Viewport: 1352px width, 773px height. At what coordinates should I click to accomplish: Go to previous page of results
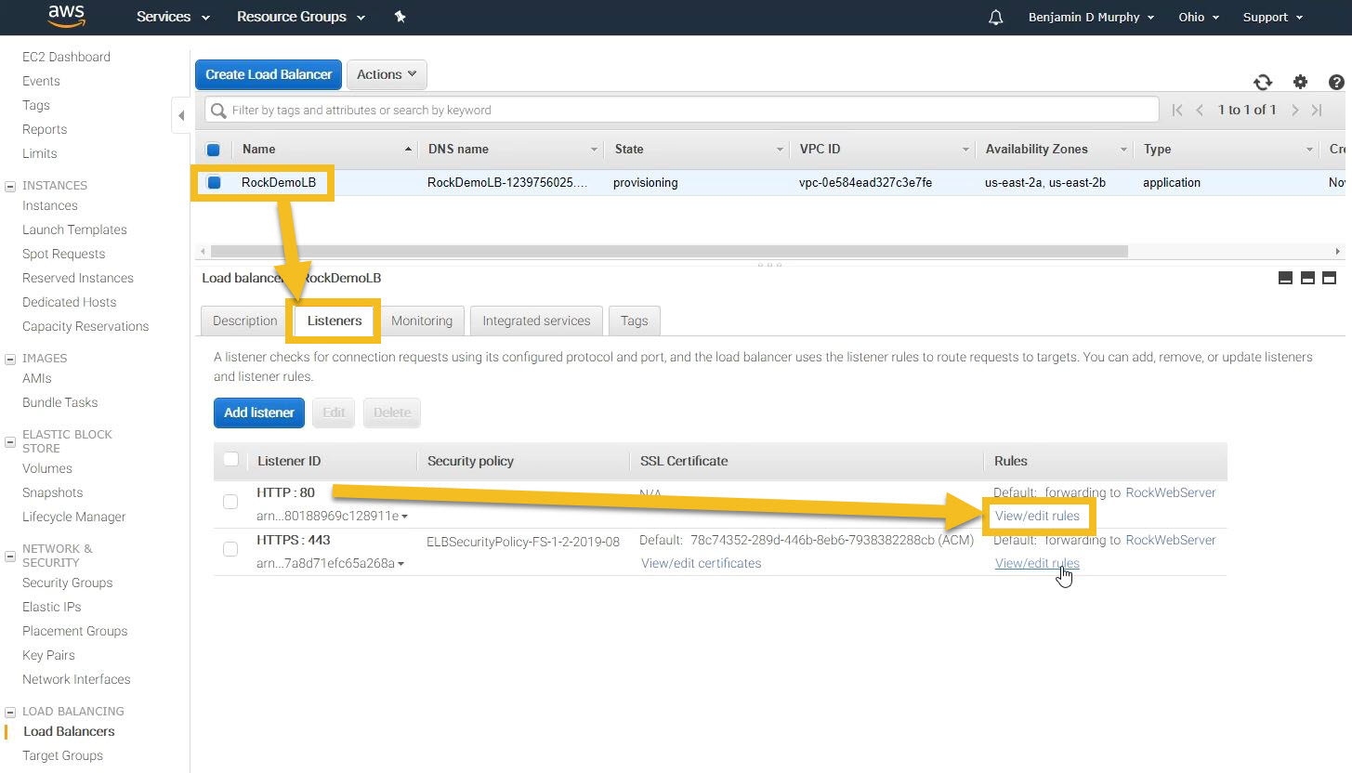pos(1200,110)
